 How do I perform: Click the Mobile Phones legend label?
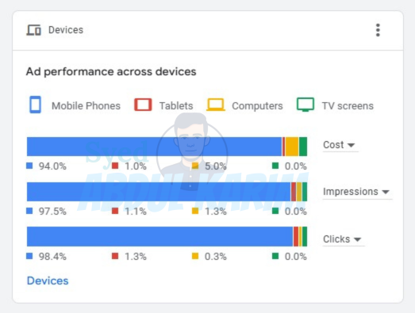click(x=86, y=105)
